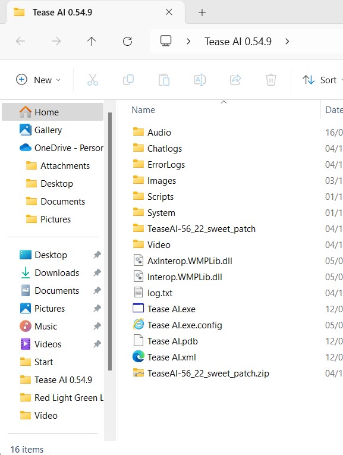
Task: Click the Copy icon in toolbar
Action: (128, 80)
